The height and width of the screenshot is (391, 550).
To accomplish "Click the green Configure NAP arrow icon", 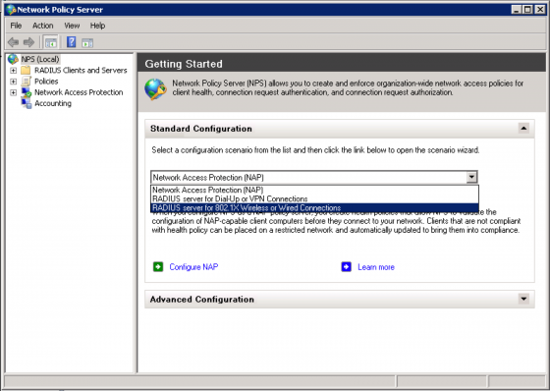I will coord(158,267).
